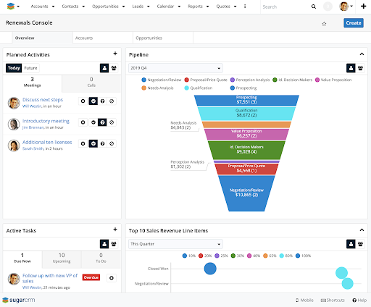The height and width of the screenshot is (307, 371).
Task: Open the Accounts module dropdown
Action: click(x=53, y=7)
